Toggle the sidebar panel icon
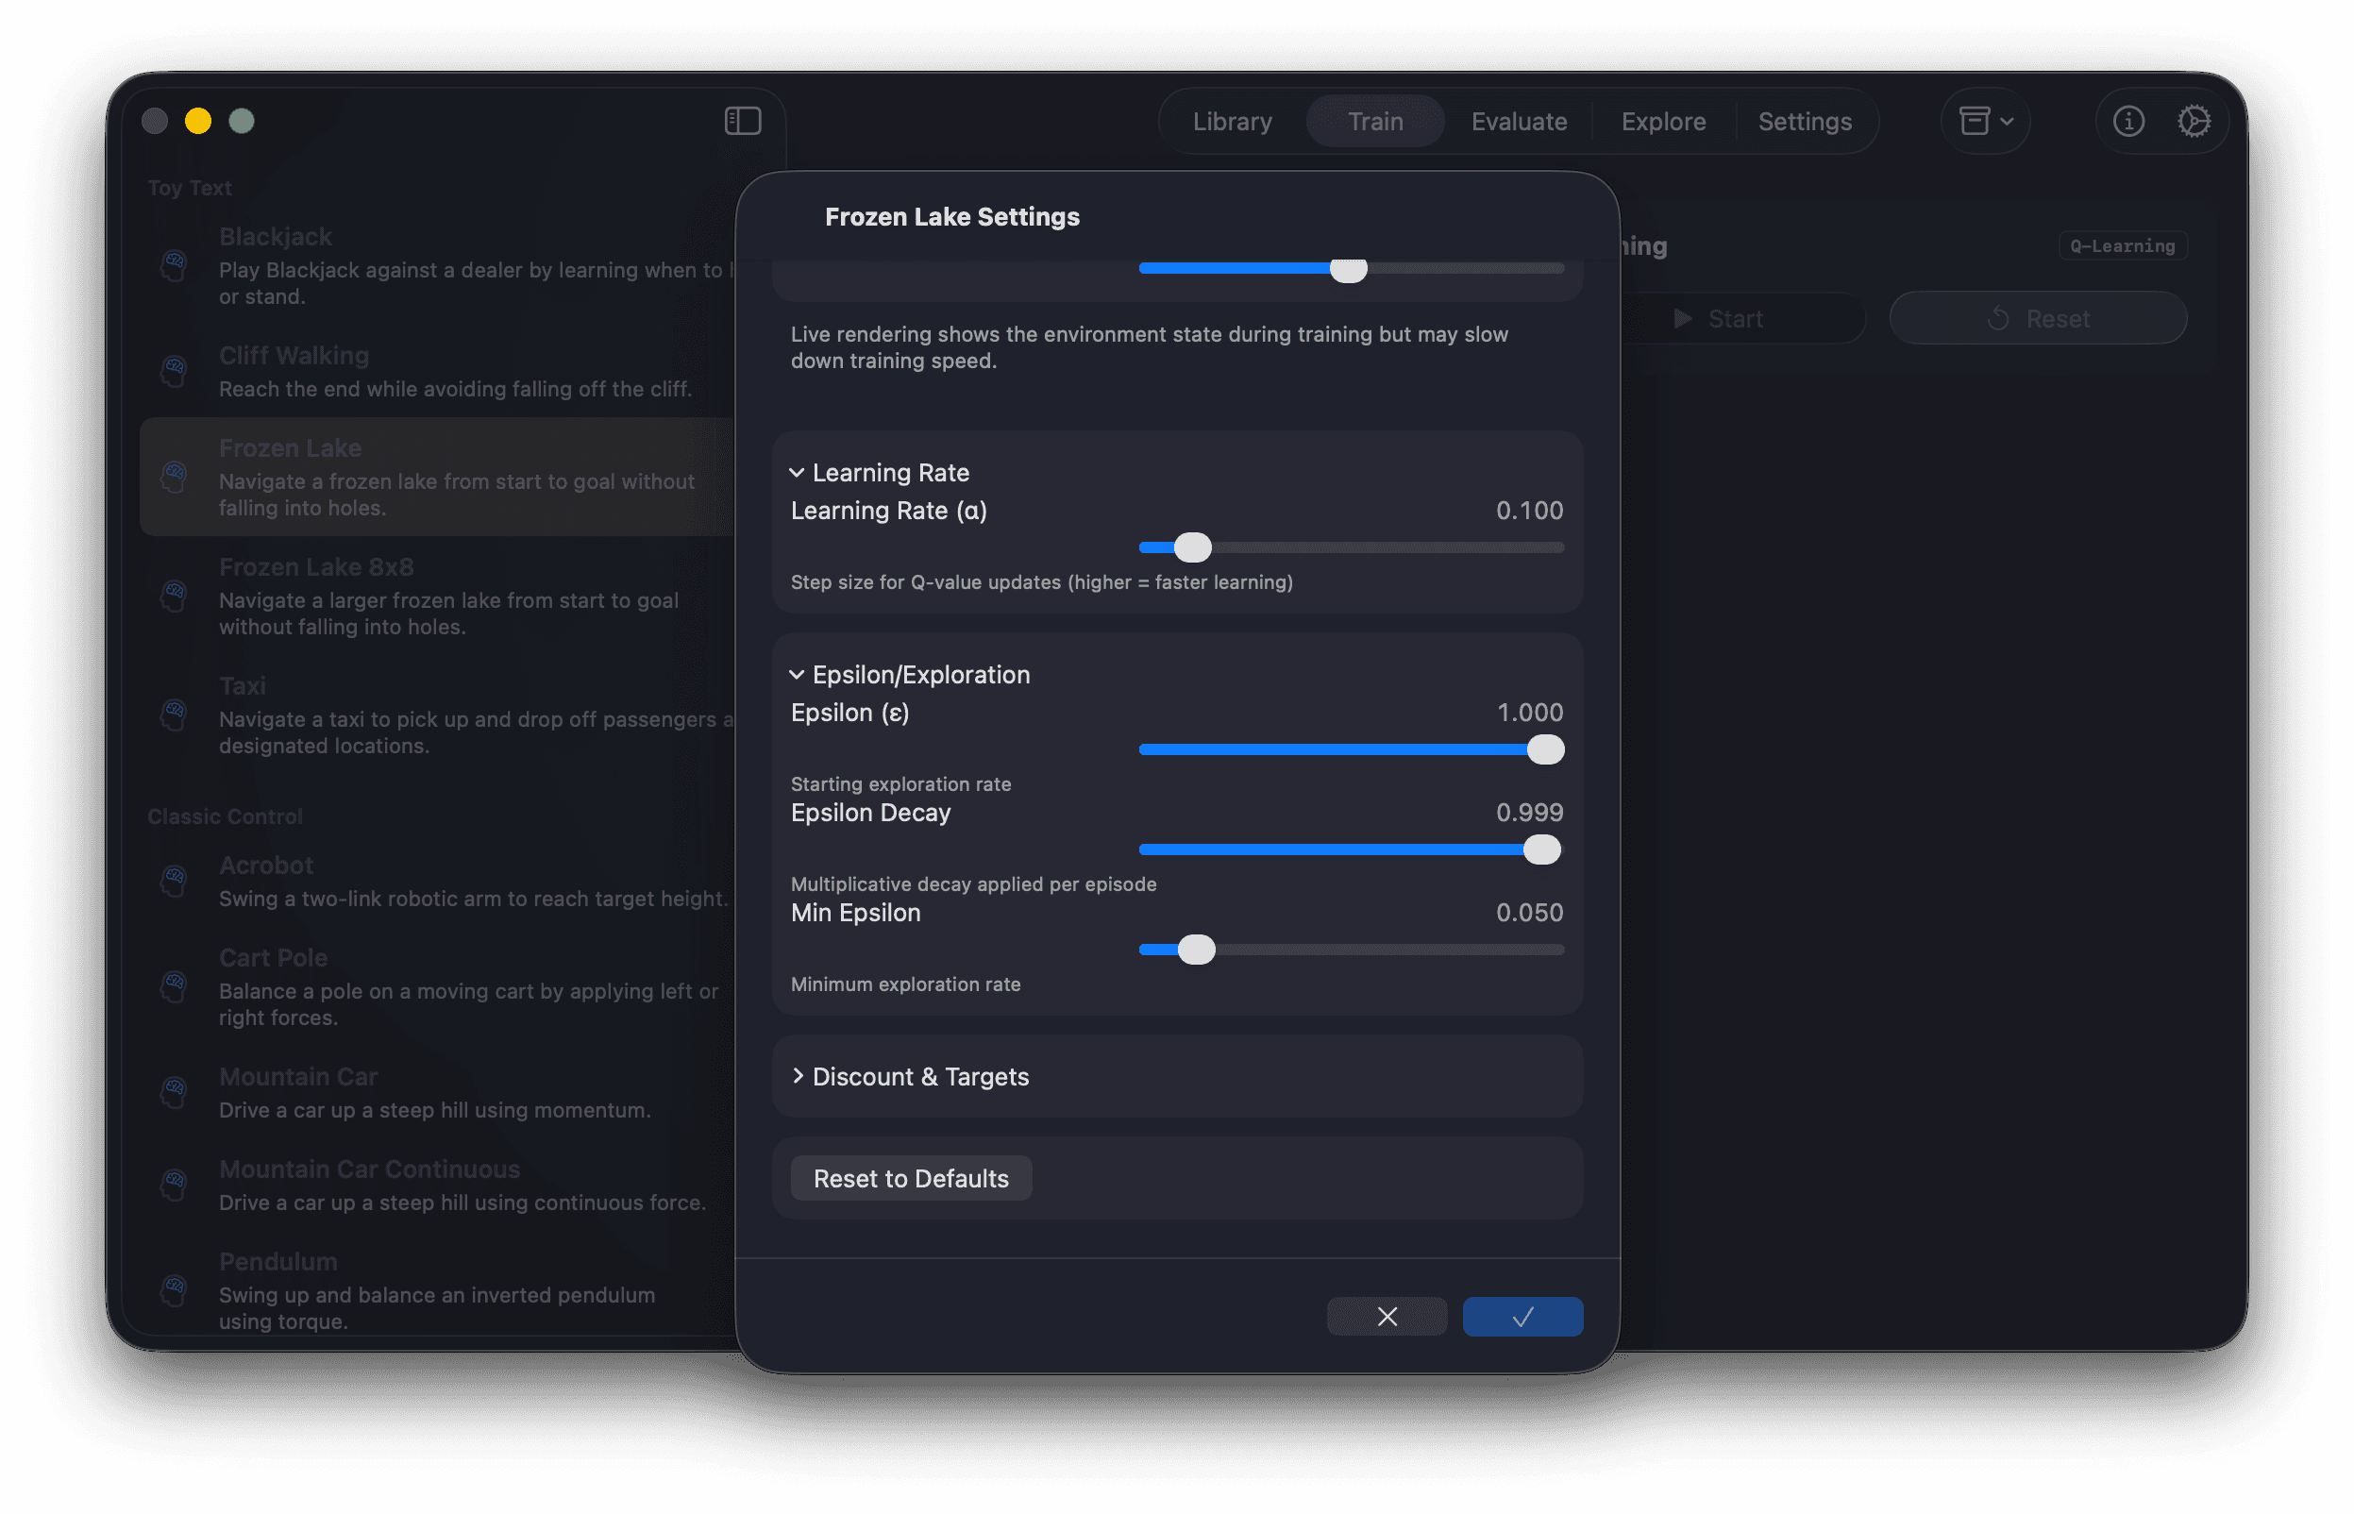This screenshot has height=1514, width=2354. tap(742, 121)
